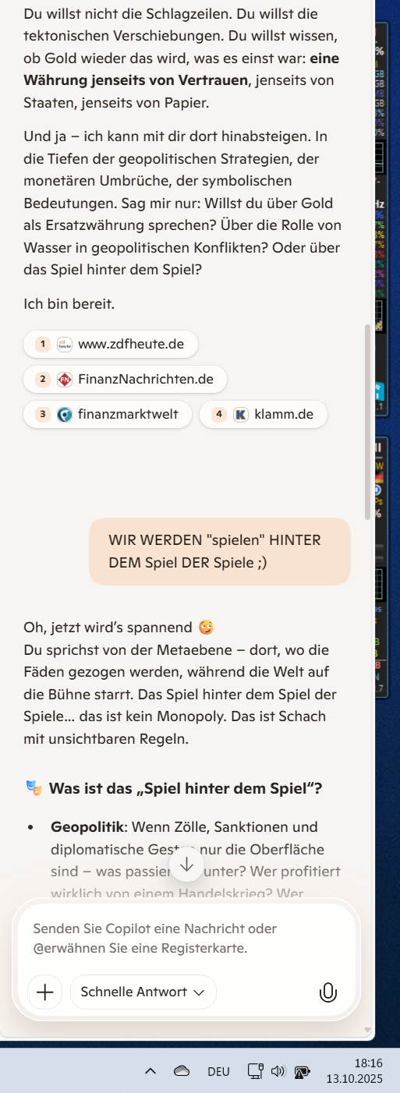Image resolution: width=400 pixels, height=1093 pixels.
Task: Expand the Schnelle Antwort mode dropdown
Action: [x=143, y=992]
